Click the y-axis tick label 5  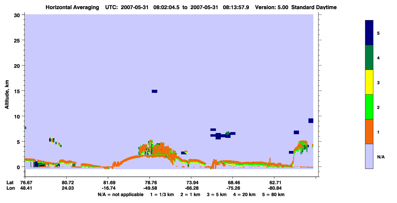pyautogui.click(x=19, y=142)
